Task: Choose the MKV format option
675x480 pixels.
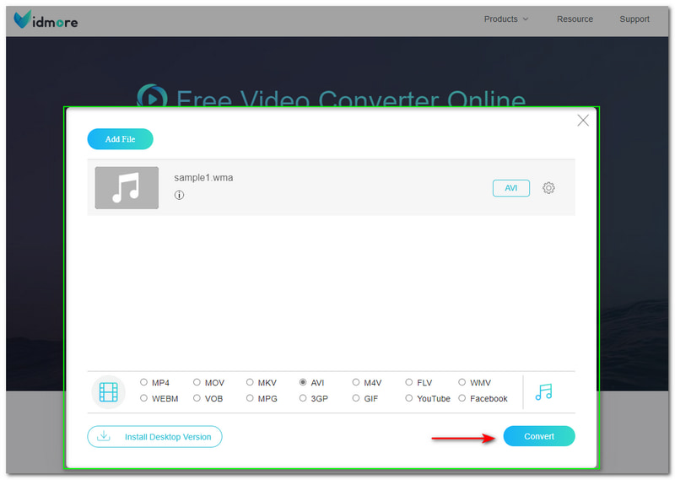Action: coord(250,383)
